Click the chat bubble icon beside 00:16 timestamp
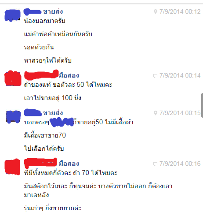This screenshot has width=203, height=212. [x=155, y=164]
